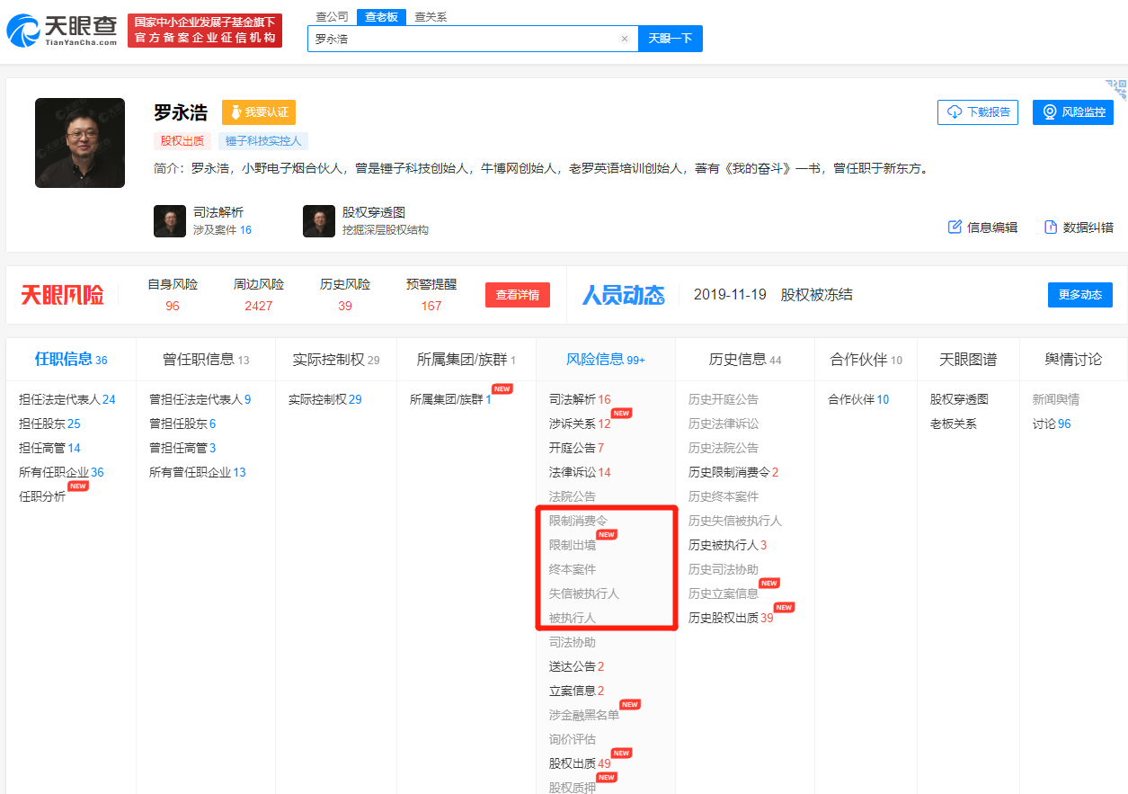Click the 数据纠错 document icon
This screenshot has height=794, width=1128.
coord(1050,227)
